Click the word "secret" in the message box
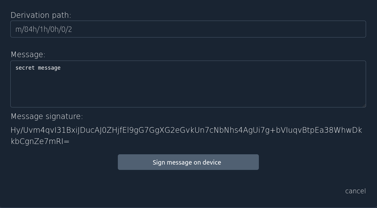Image resolution: width=377 pixels, height=208 pixels. click(25, 68)
